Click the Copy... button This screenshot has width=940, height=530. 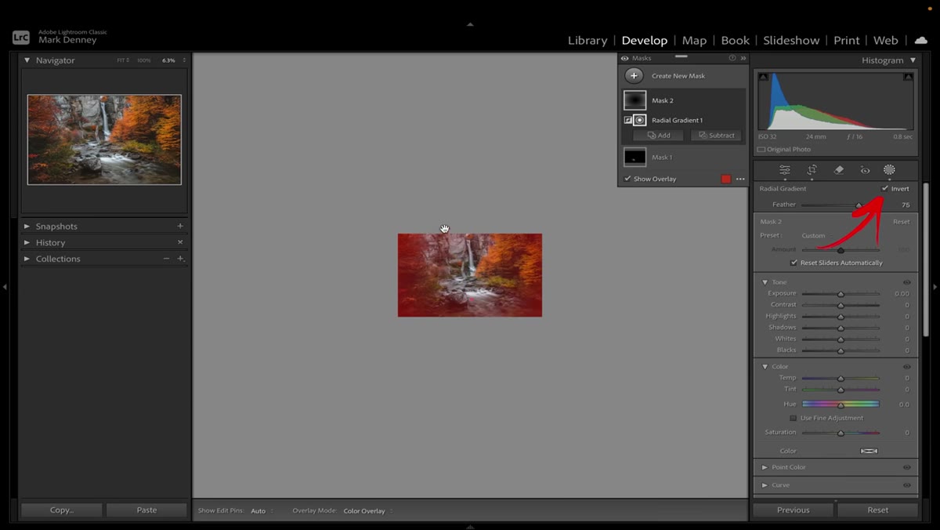pos(62,510)
